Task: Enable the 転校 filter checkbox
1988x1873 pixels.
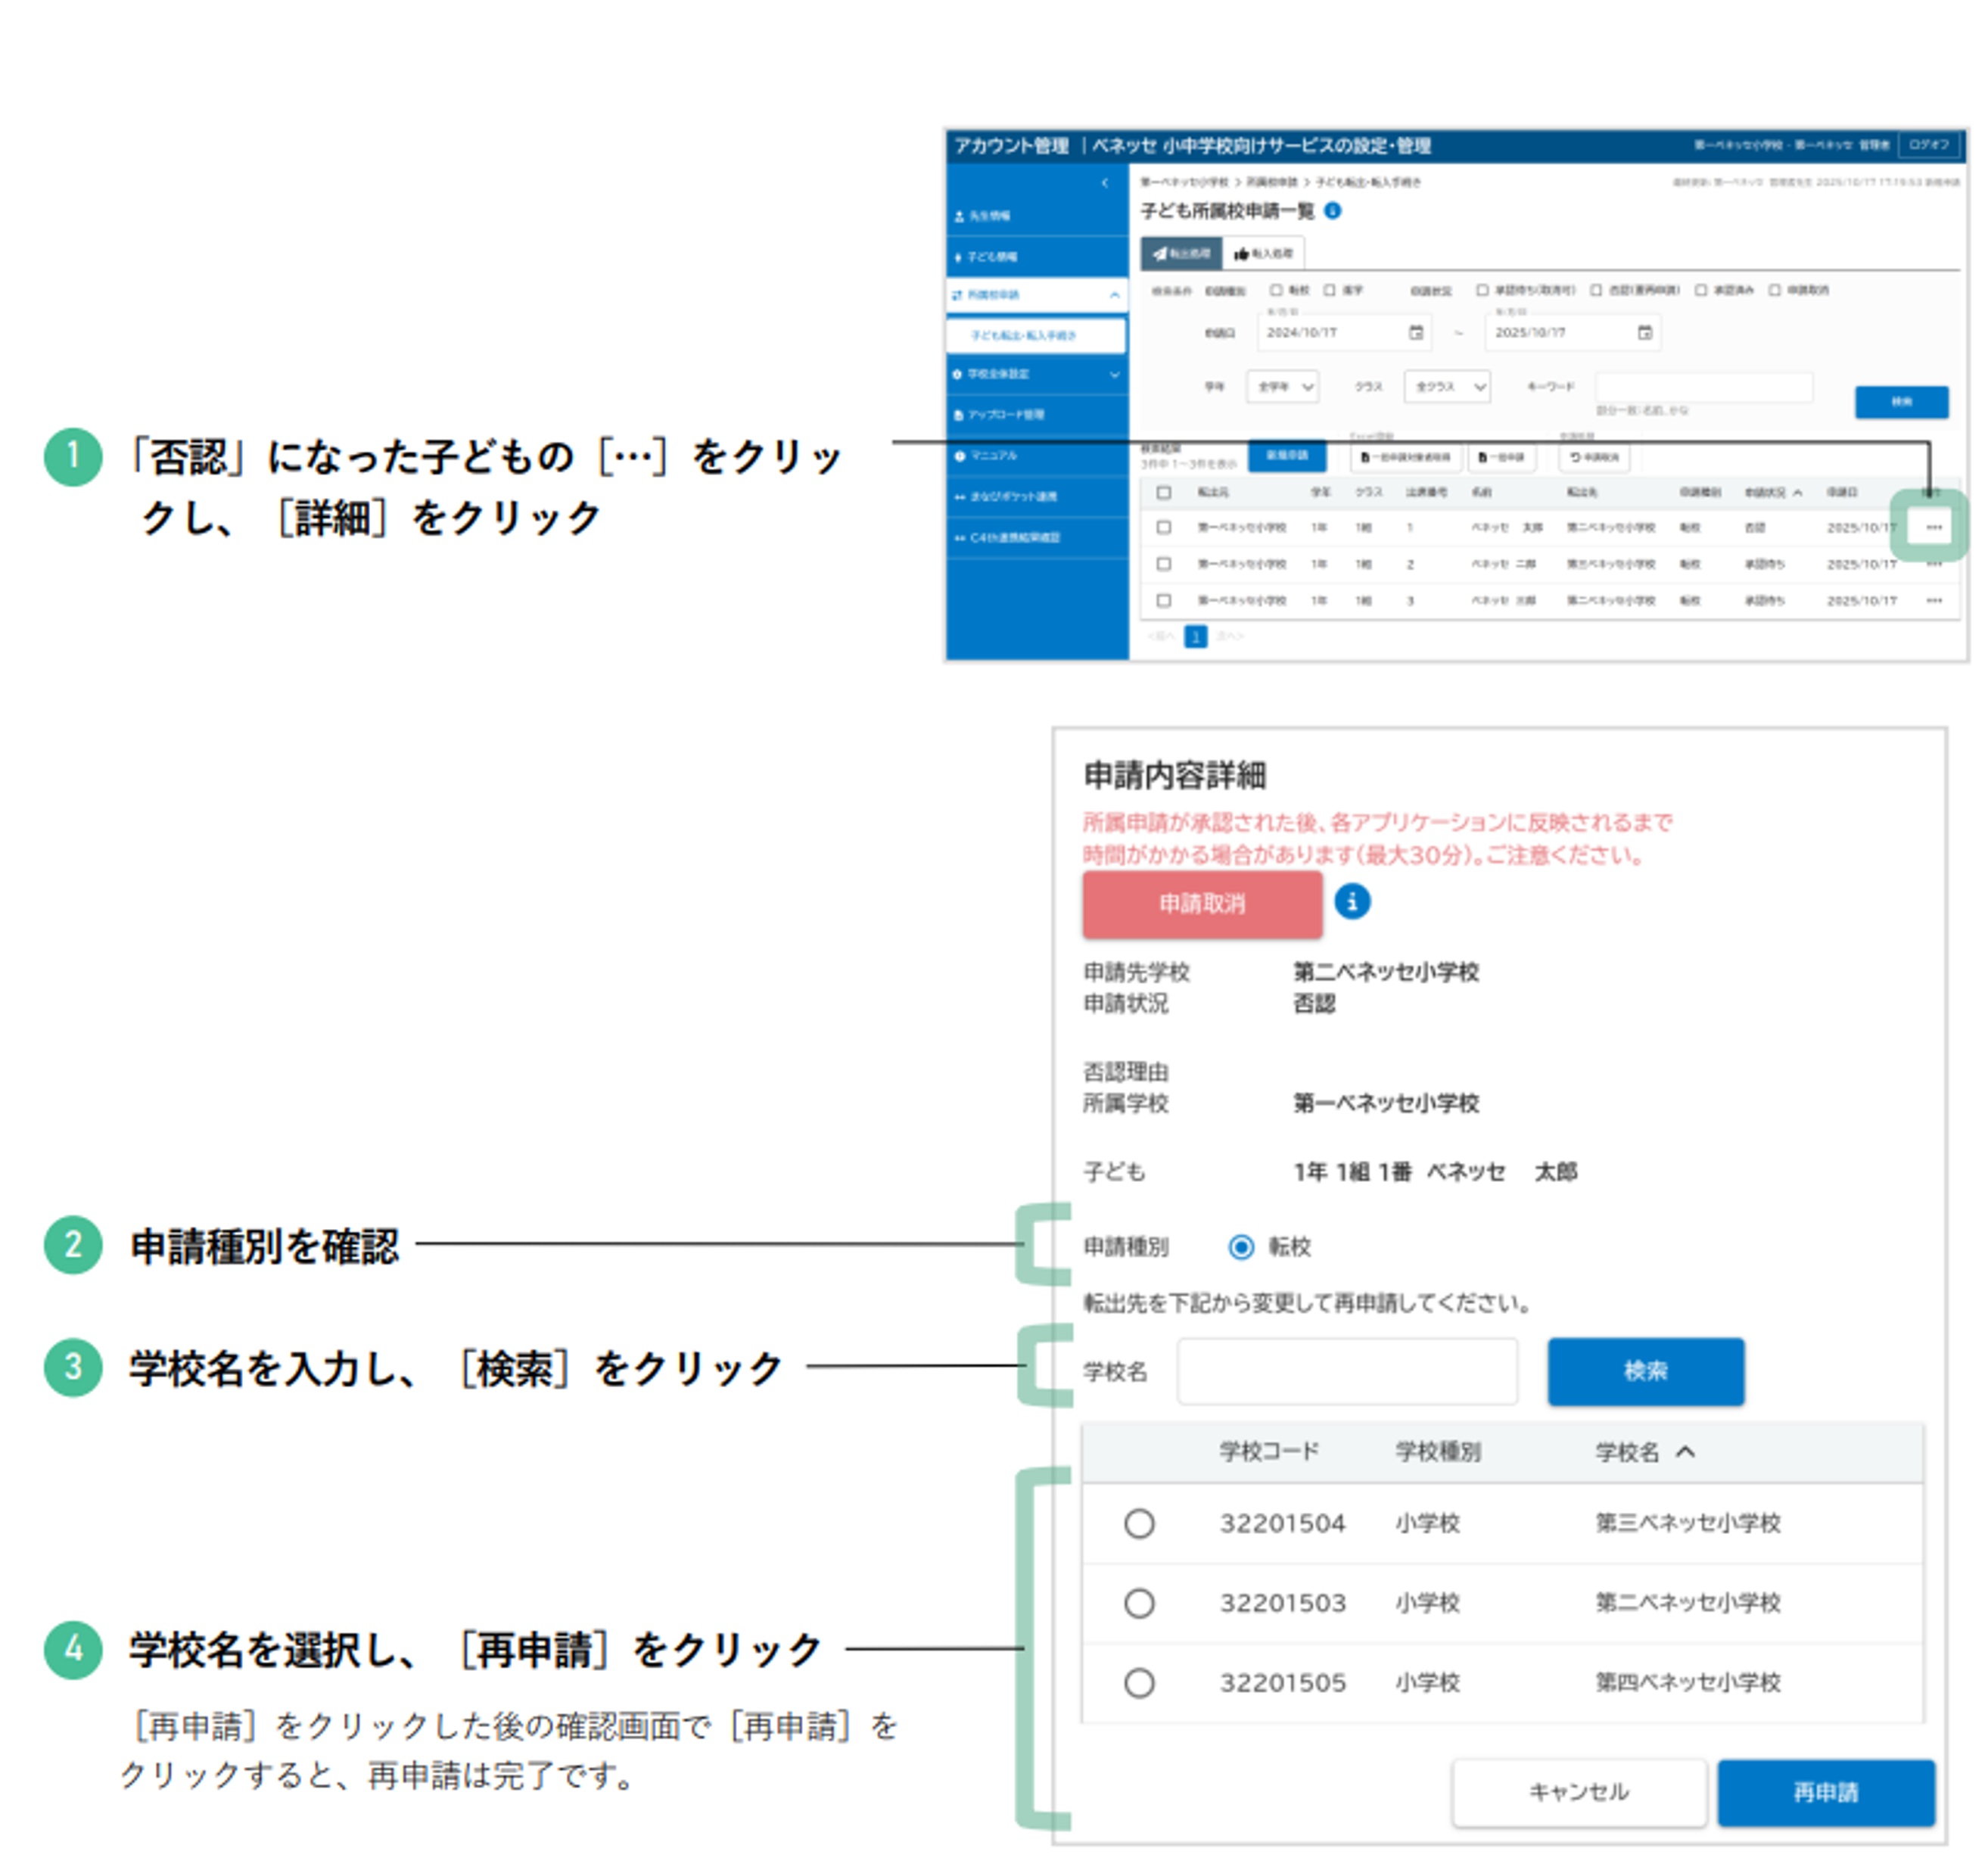Action: click(x=1276, y=291)
